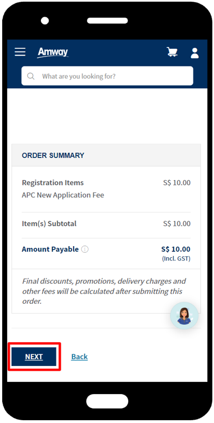The height and width of the screenshot is (423, 214).
Task: Open the chat assistant avatar
Action: [x=184, y=315]
